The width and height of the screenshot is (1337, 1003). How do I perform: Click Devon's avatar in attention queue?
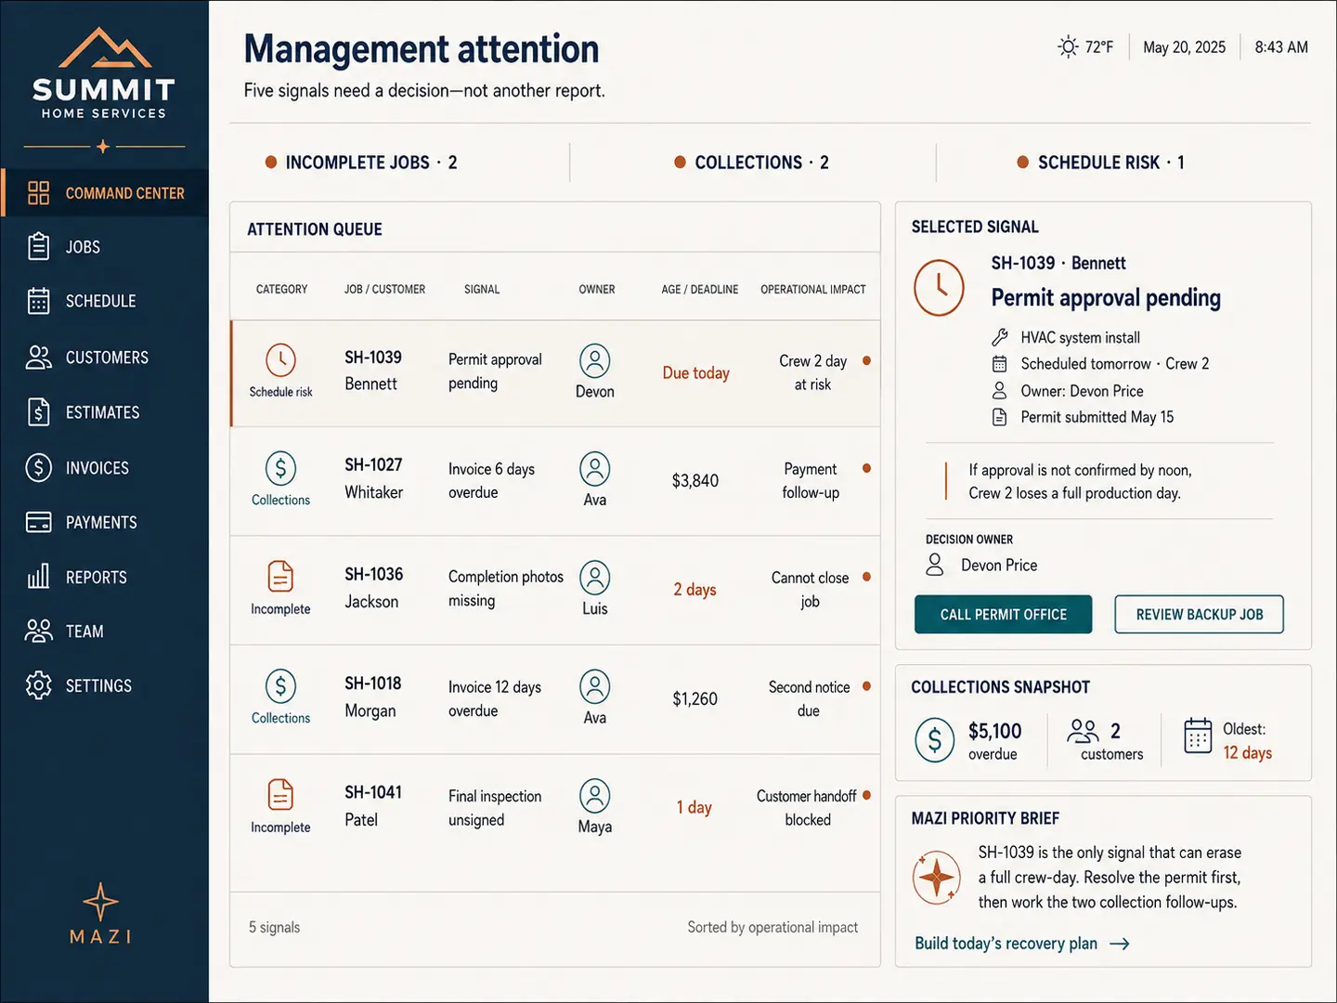point(595,360)
